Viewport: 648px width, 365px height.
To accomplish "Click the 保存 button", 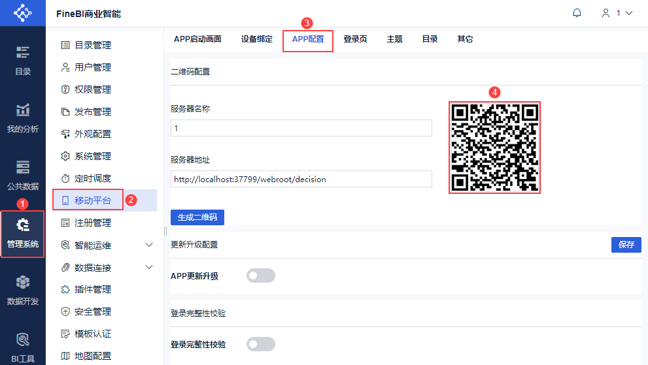I will coord(626,245).
